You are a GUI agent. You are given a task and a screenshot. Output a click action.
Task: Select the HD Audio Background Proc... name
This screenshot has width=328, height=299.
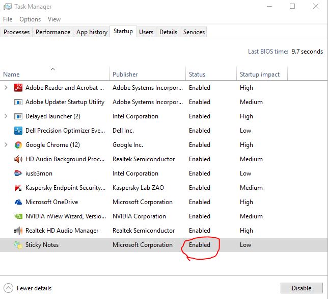[65, 159]
